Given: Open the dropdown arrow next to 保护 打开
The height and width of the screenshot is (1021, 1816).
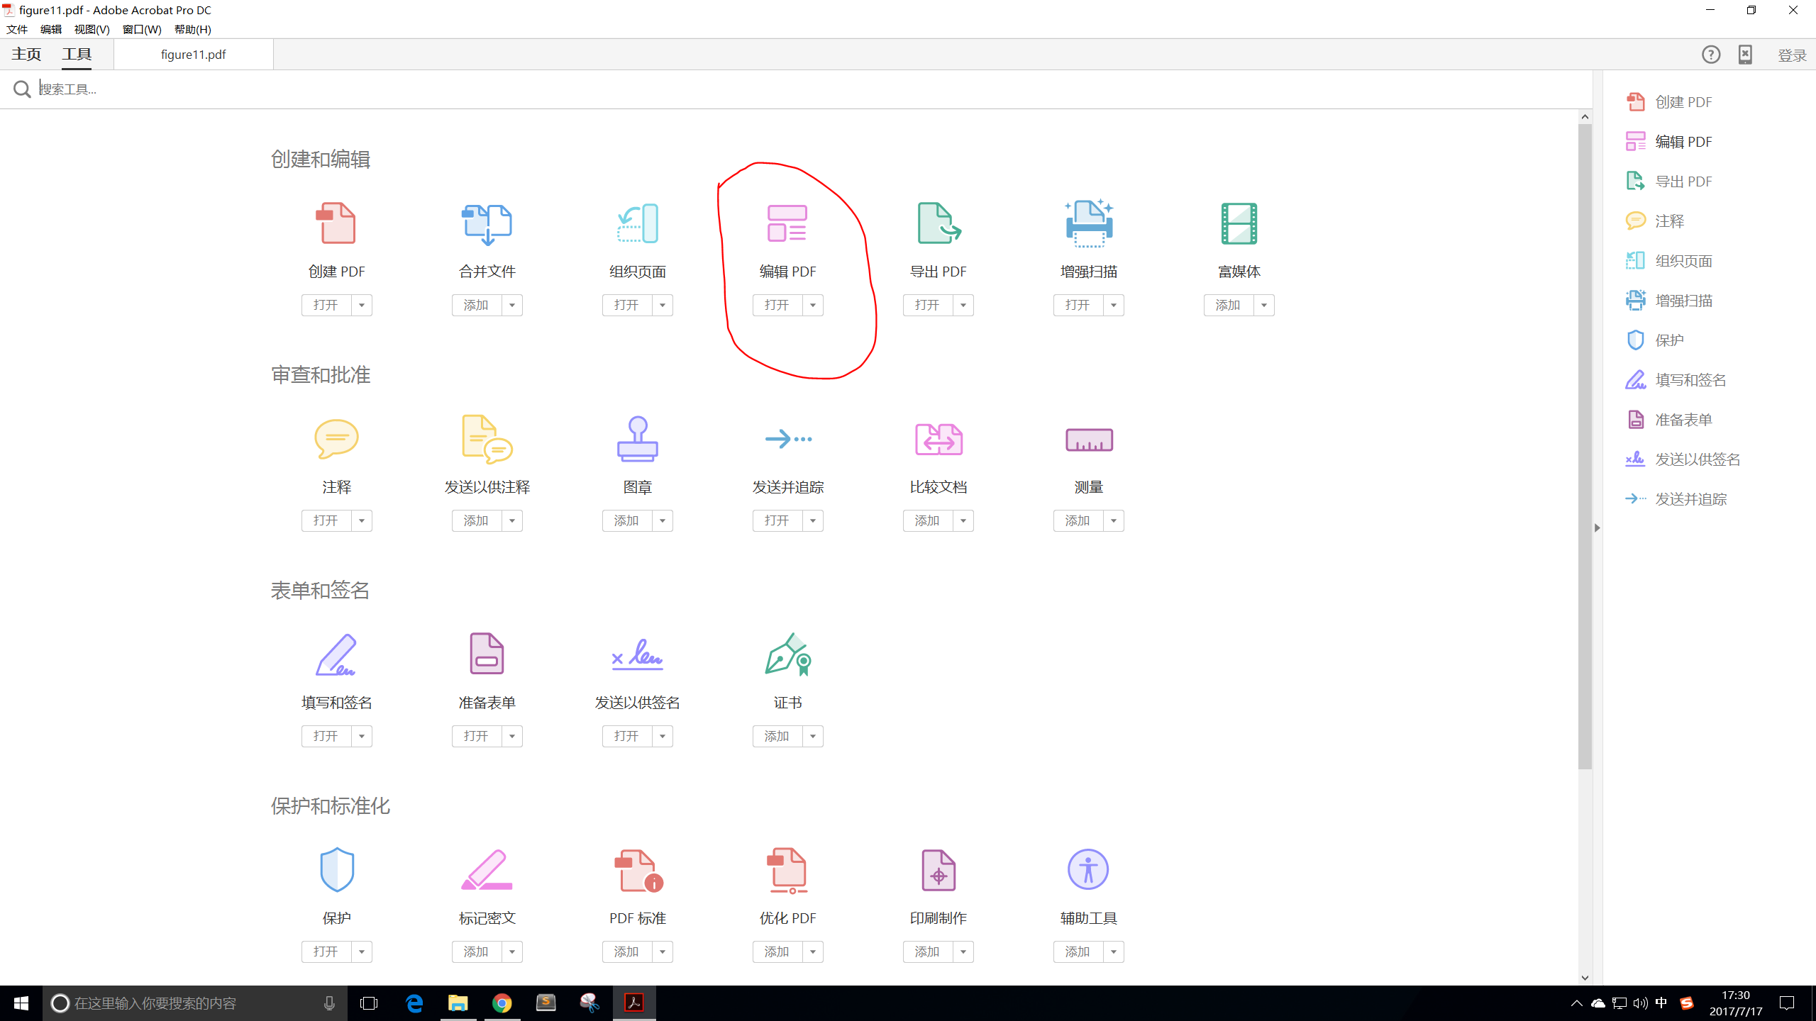Looking at the screenshot, I should (362, 952).
